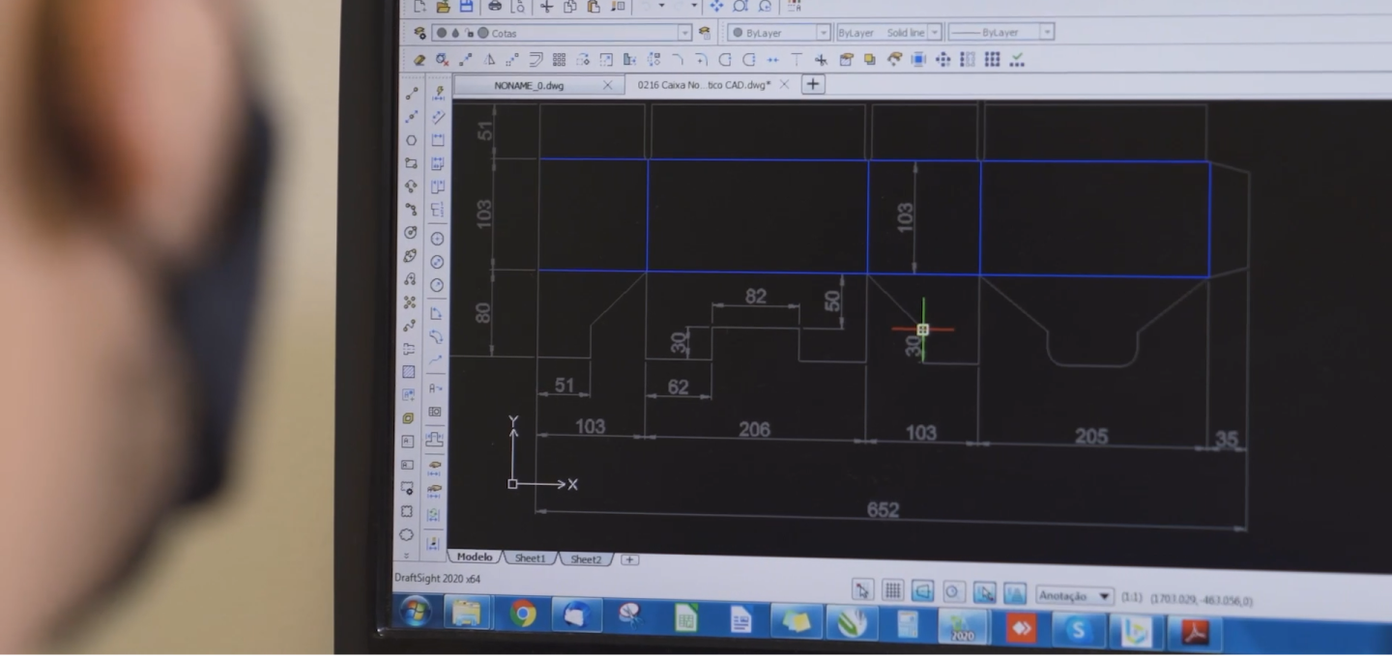The image size is (1392, 658).
Task: Select the Pan tool icon
Action: (716, 6)
